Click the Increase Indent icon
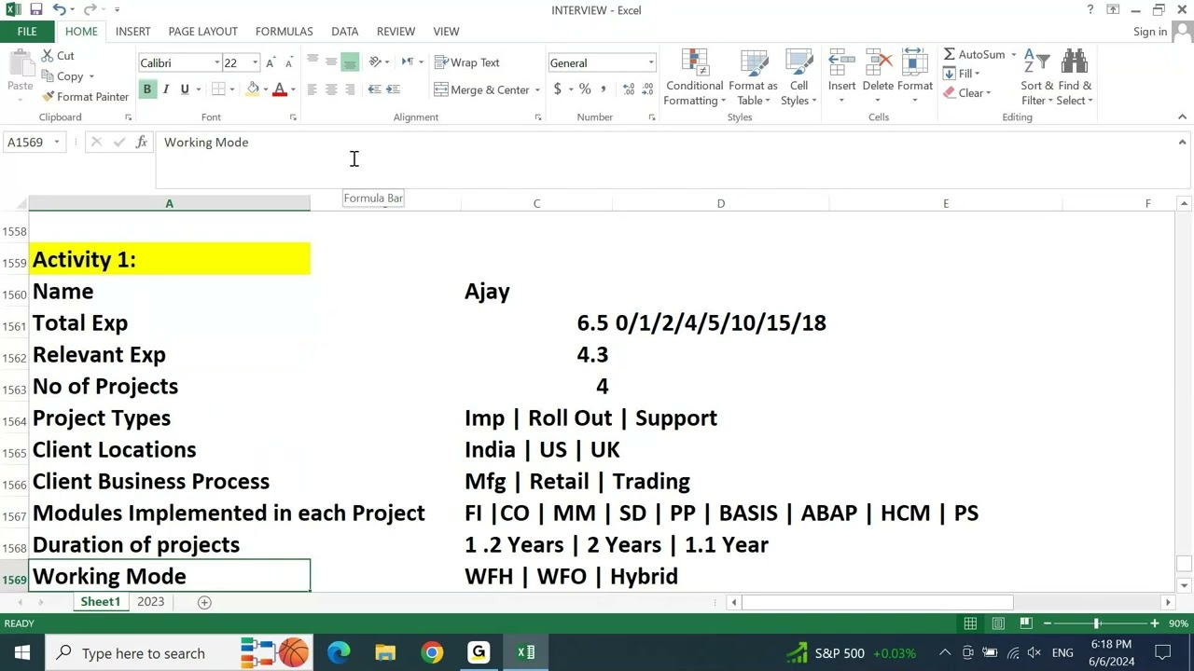This screenshot has width=1194, height=671. coord(393,89)
